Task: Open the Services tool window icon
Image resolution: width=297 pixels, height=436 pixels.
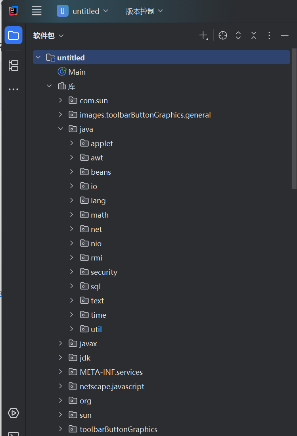Action: point(13,413)
